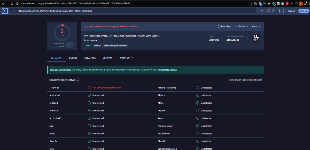The image size is (310, 150).
Task: Click the Avira (no cloud) vendor name
Action: (x=165, y=126)
